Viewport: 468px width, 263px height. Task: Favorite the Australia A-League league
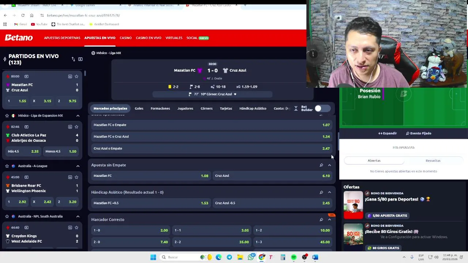[x=7, y=166]
